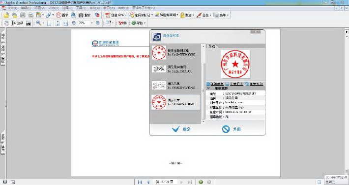Select the Hand tool
The width and height of the screenshot is (349, 185).
pos(6,23)
